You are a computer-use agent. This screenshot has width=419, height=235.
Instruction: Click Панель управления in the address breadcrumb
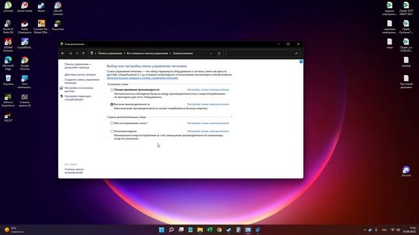click(110, 54)
